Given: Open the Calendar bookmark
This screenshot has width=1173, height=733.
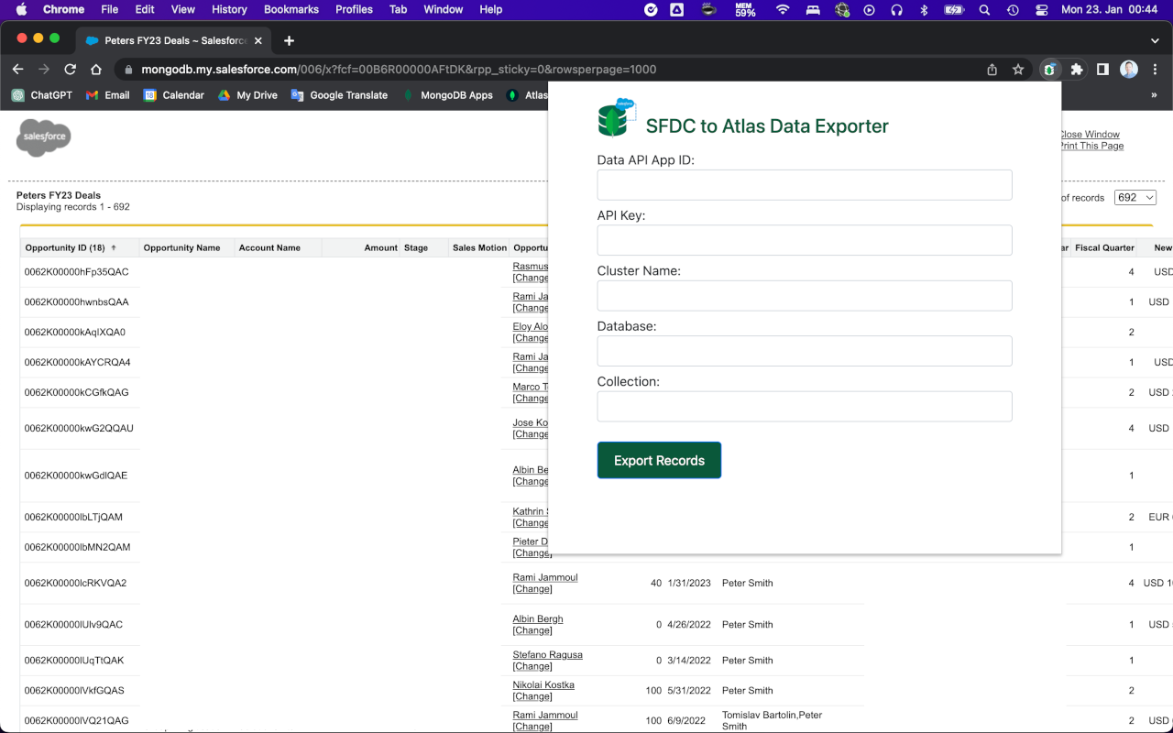Looking at the screenshot, I should pos(173,95).
